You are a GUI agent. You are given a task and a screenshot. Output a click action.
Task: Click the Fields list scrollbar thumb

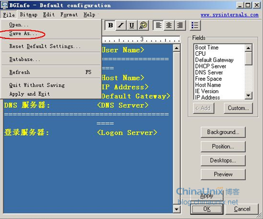[248, 58]
